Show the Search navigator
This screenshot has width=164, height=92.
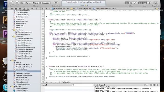tap(20, 9)
